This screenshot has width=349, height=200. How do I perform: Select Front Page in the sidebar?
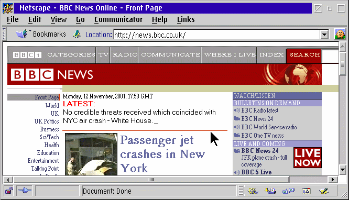pos(47,97)
